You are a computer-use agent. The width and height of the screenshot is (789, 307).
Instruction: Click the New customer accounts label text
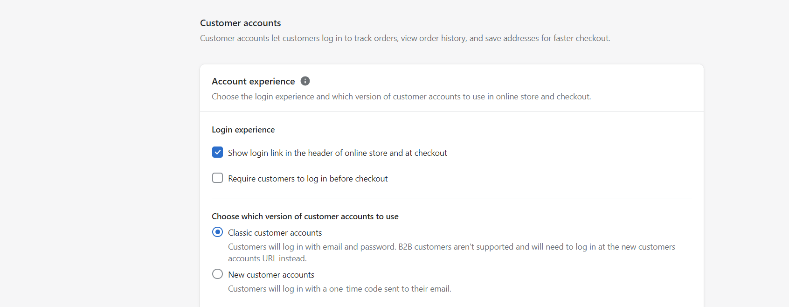tap(271, 274)
